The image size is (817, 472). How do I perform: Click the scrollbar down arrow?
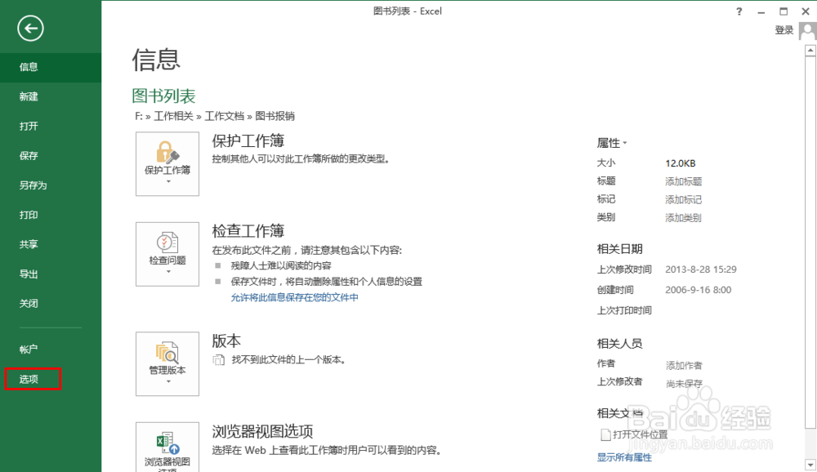tap(810, 464)
